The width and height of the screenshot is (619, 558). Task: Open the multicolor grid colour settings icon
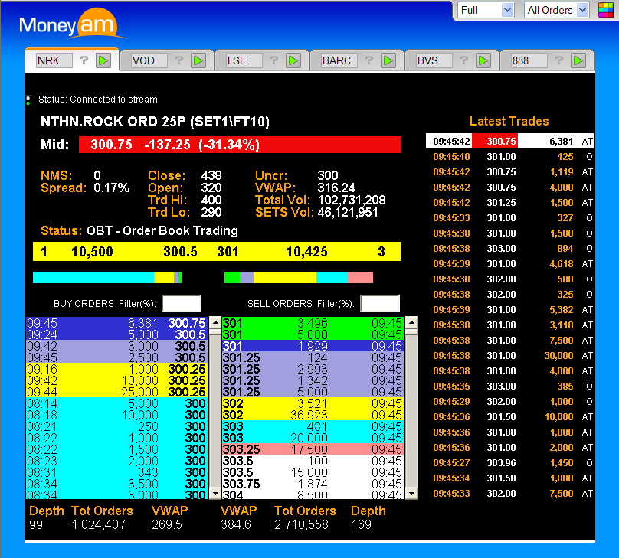pyautogui.click(x=606, y=10)
